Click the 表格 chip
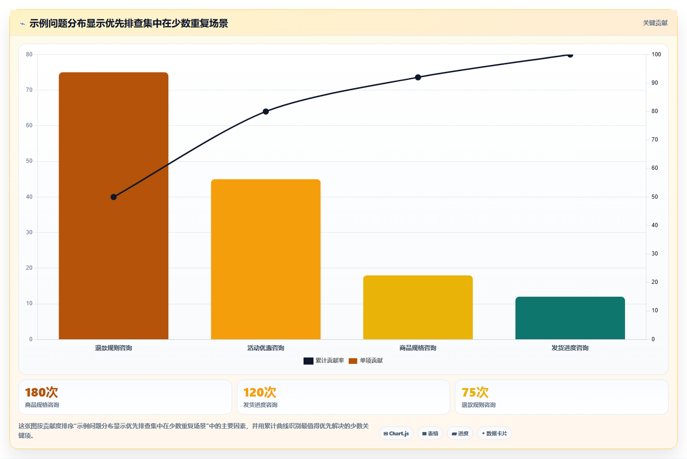This screenshot has width=687, height=459. pos(430,433)
